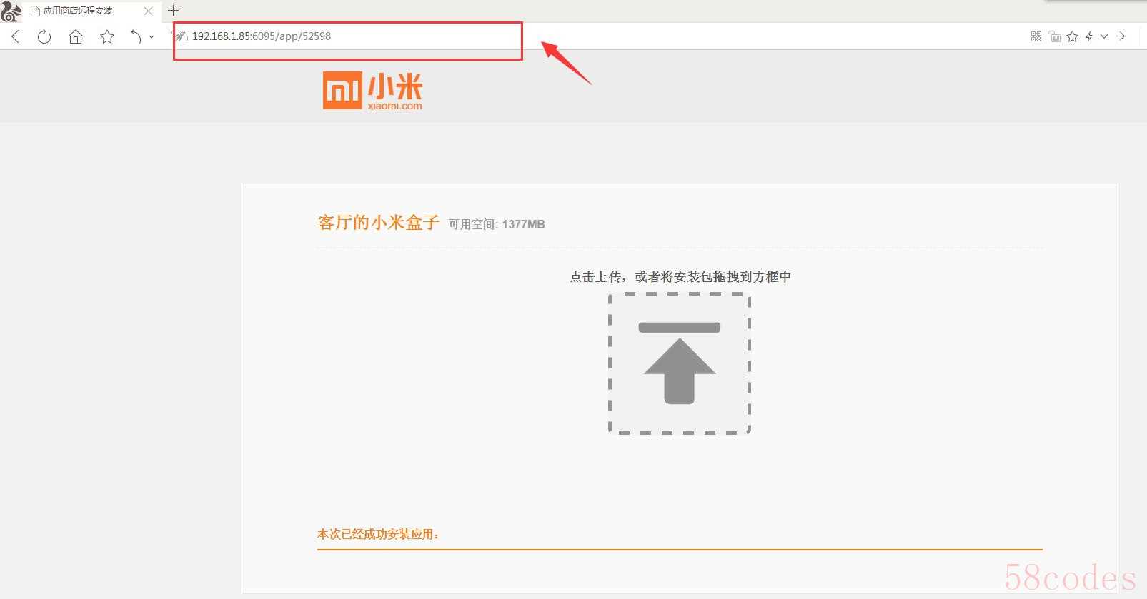Reload the page with the refresh icon
This screenshot has width=1147, height=599.
[44, 36]
